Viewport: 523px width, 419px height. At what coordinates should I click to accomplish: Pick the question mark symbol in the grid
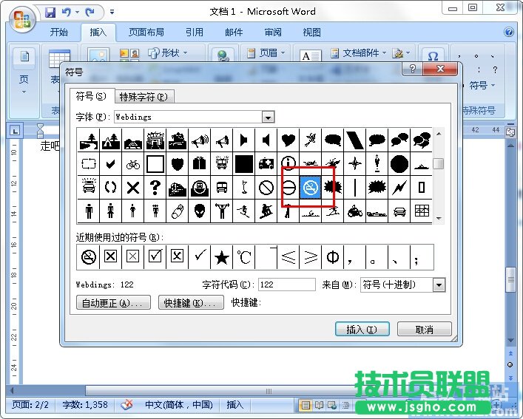(155, 188)
